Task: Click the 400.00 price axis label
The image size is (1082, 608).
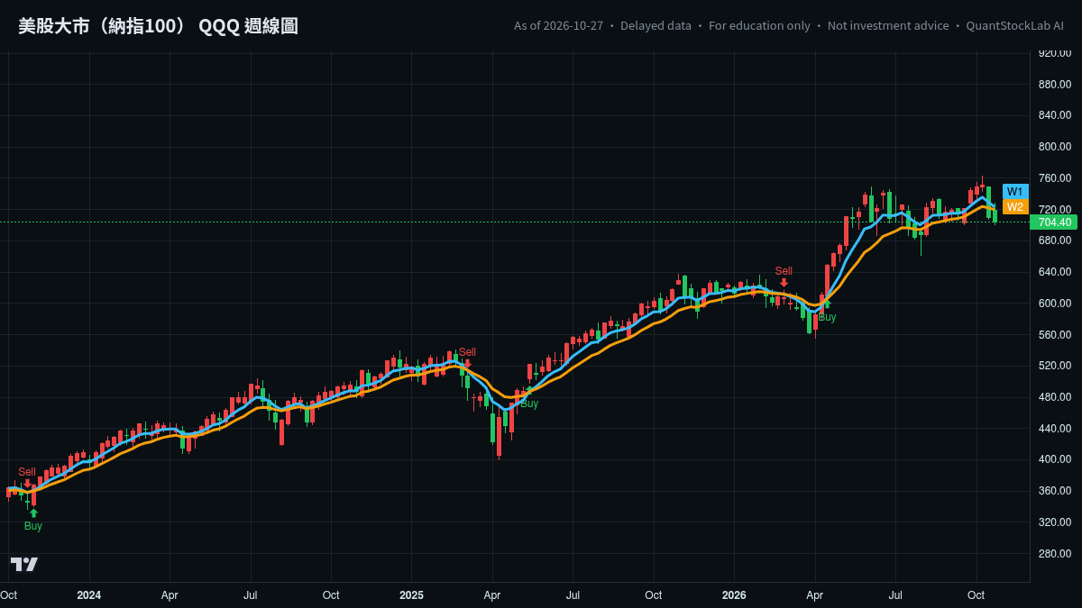Action: tap(1054, 459)
